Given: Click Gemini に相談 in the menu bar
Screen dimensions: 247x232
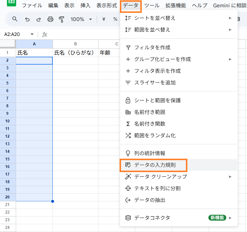Looking at the screenshot, I should coord(230,6).
